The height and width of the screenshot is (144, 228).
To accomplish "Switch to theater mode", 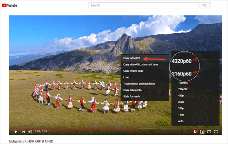I will [x=209, y=132].
